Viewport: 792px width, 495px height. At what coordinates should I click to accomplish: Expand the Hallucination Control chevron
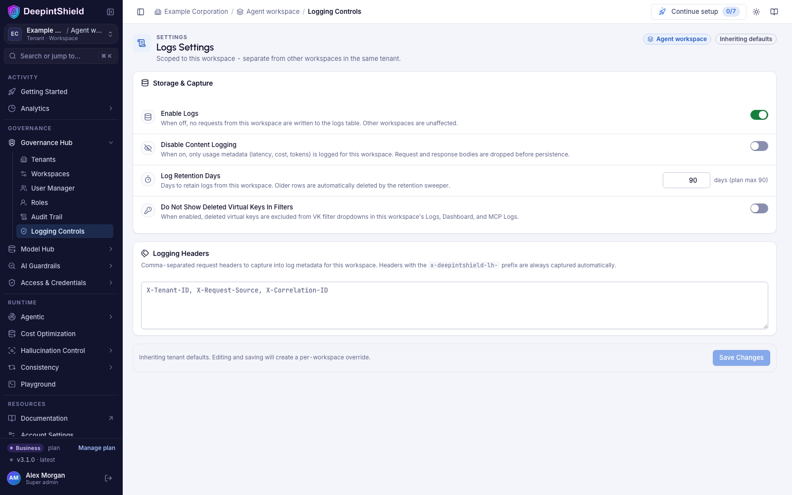111,350
